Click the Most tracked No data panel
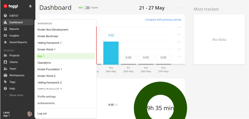The height and width of the screenshot is (119, 249). (x=219, y=40)
